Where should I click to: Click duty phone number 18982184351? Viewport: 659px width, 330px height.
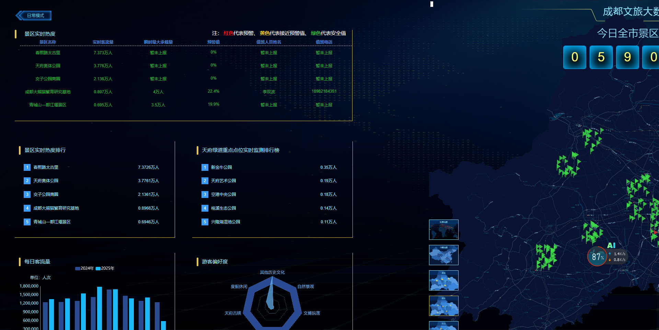tap(324, 91)
